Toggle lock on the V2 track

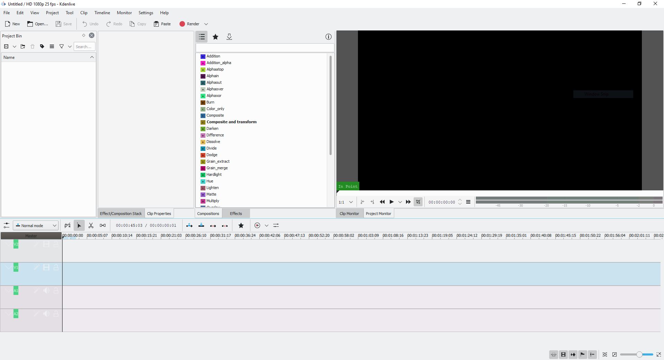pyautogui.click(x=56, y=244)
